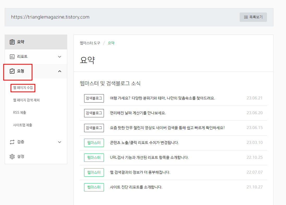286x205 pixels.
Task: Click the list icon inside 목록보기 button
Action: [x=246, y=17]
